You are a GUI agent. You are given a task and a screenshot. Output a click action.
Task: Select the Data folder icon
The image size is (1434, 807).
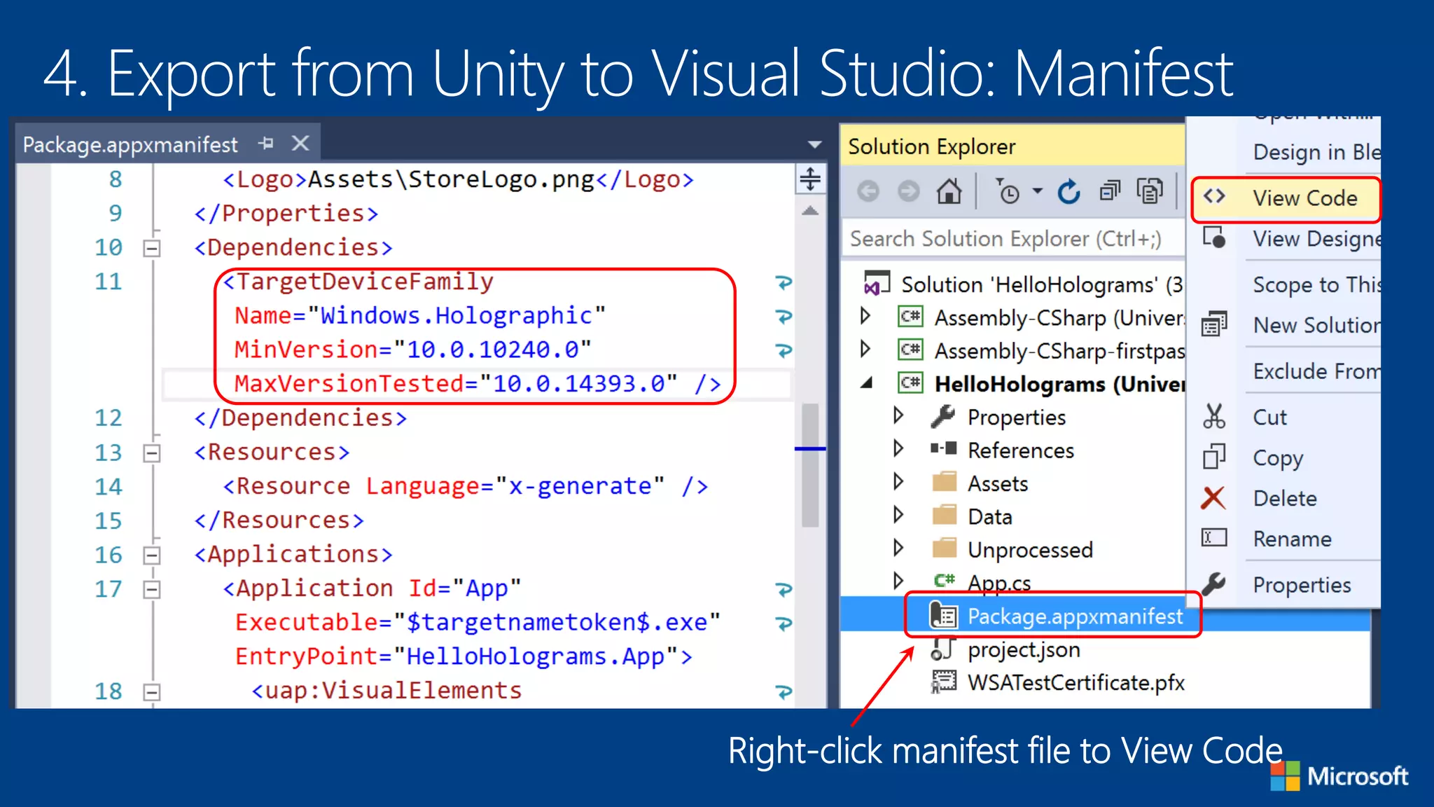(945, 515)
